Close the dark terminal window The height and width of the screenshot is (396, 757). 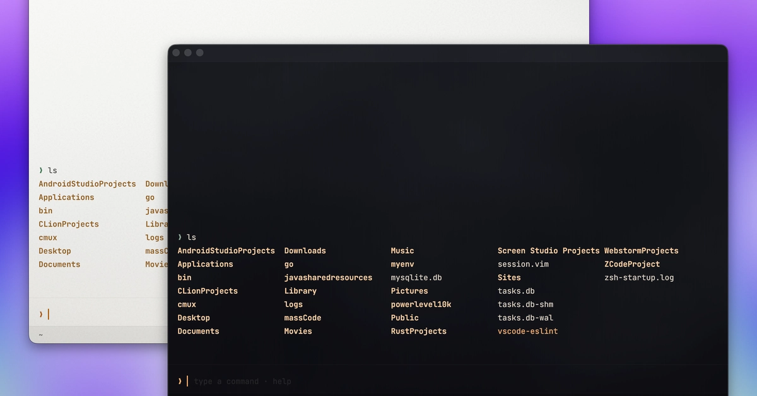click(x=176, y=52)
